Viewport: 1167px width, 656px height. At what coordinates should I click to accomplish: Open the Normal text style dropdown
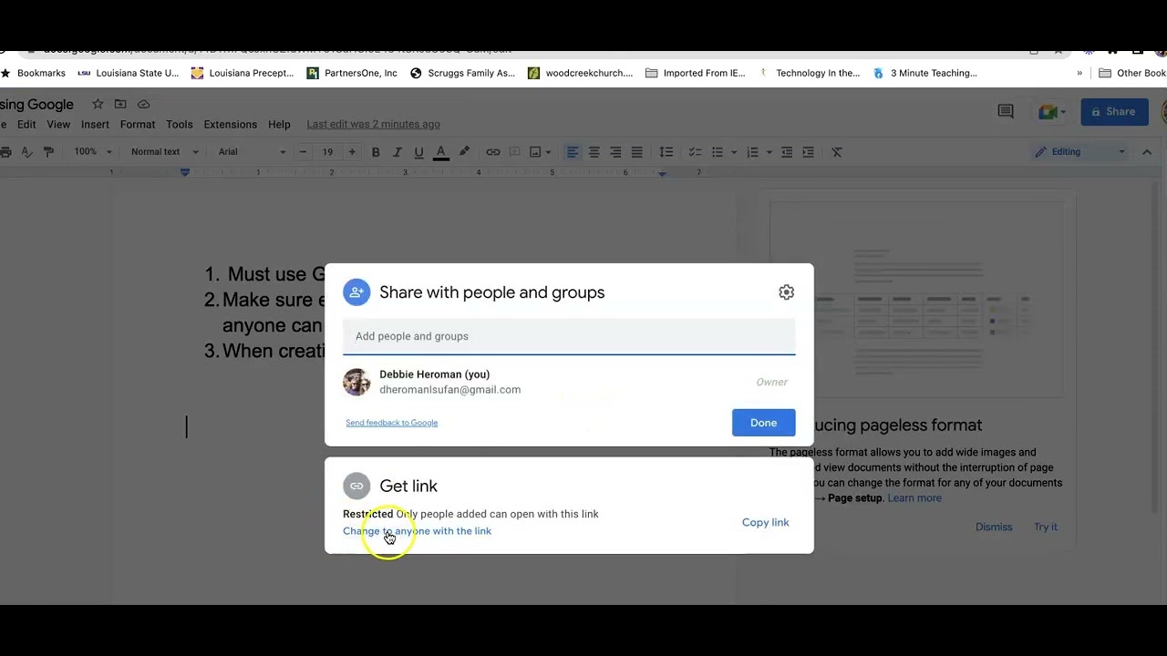[x=164, y=152]
